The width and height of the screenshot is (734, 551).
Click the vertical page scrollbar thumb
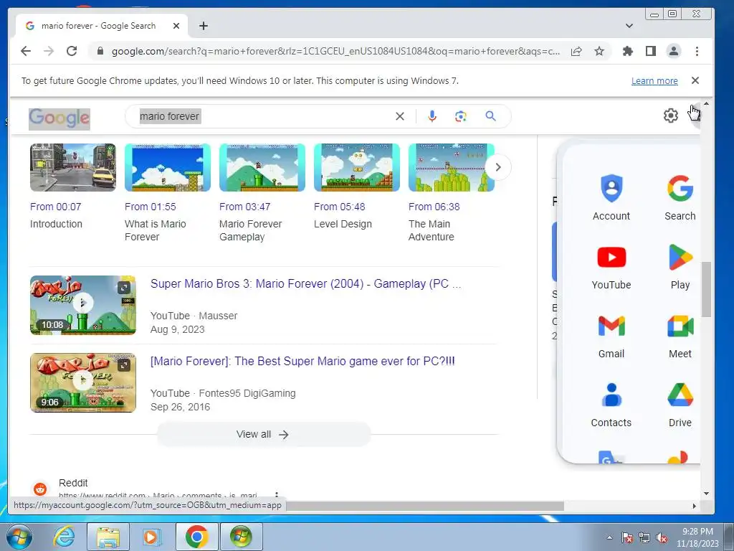click(706, 290)
